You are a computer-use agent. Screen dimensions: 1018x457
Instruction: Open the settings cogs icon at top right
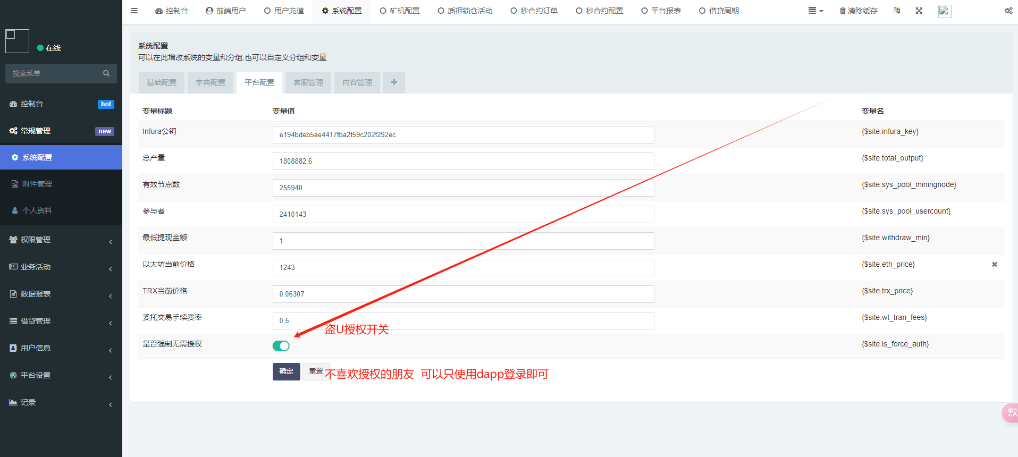(x=1008, y=11)
